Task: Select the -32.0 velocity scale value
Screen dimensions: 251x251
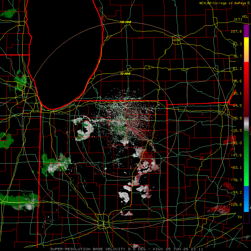Action: [236, 143]
